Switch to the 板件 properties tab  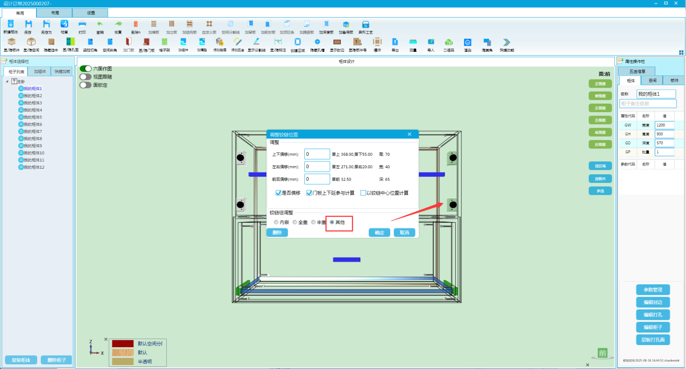(x=674, y=80)
